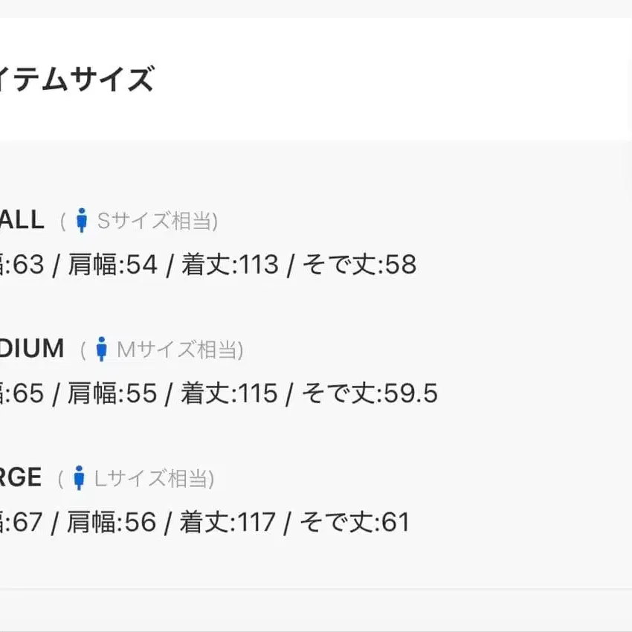The image size is (632, 632).
Task: Click the 肩幅:56 measurement
Action: 112,522
